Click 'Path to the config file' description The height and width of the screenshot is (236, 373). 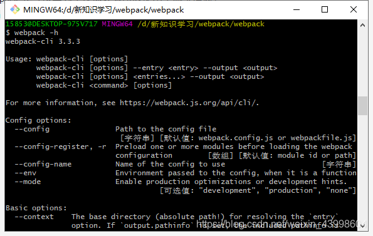click(165, 129)
